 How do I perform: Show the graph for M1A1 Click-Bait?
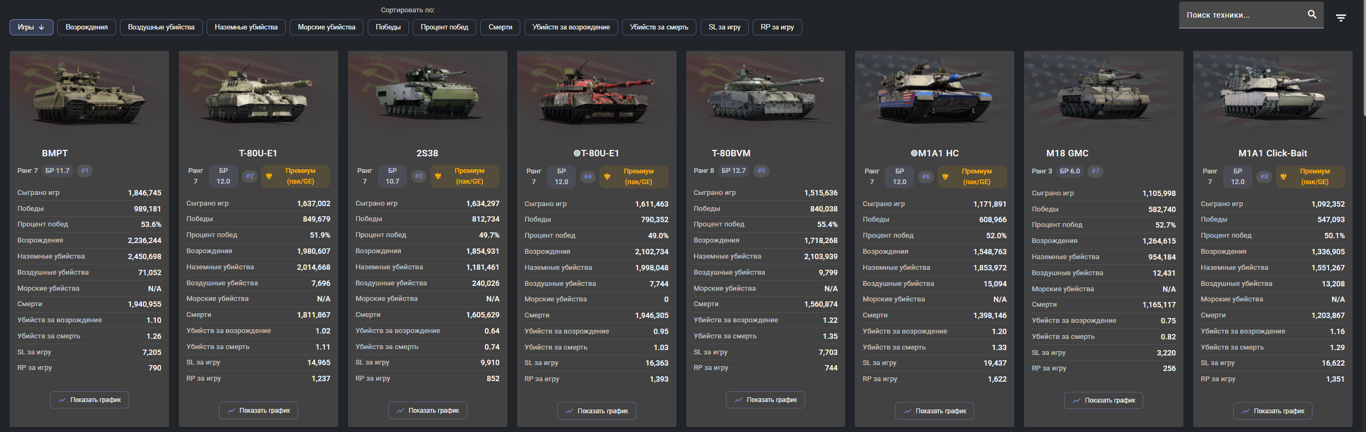coord(1273,411)
